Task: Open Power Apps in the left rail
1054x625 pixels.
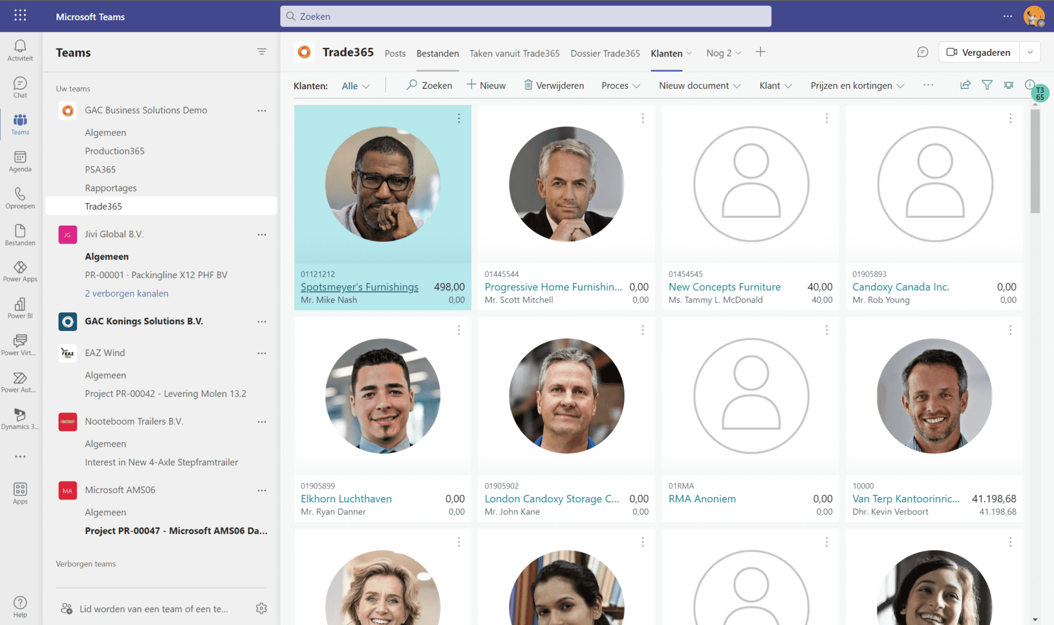Action: pyautogui.click(x=20, y=271)
